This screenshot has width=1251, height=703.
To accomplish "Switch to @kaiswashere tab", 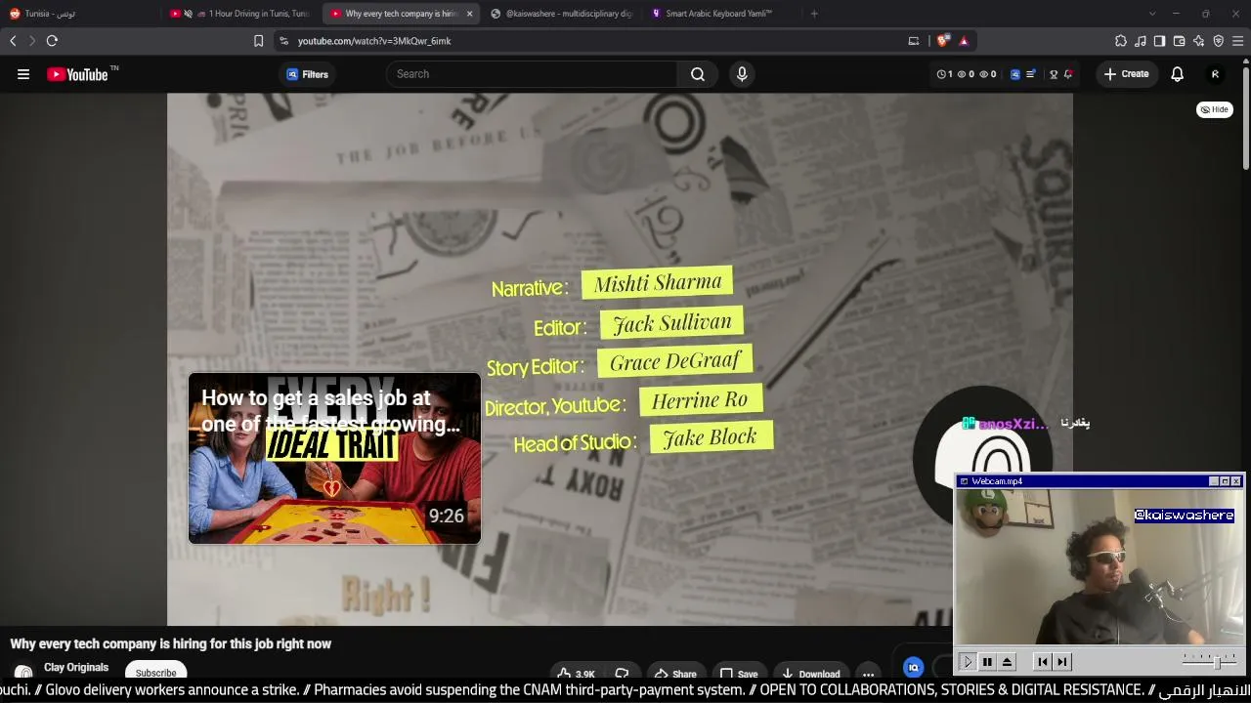I will (x=562, y=14).
